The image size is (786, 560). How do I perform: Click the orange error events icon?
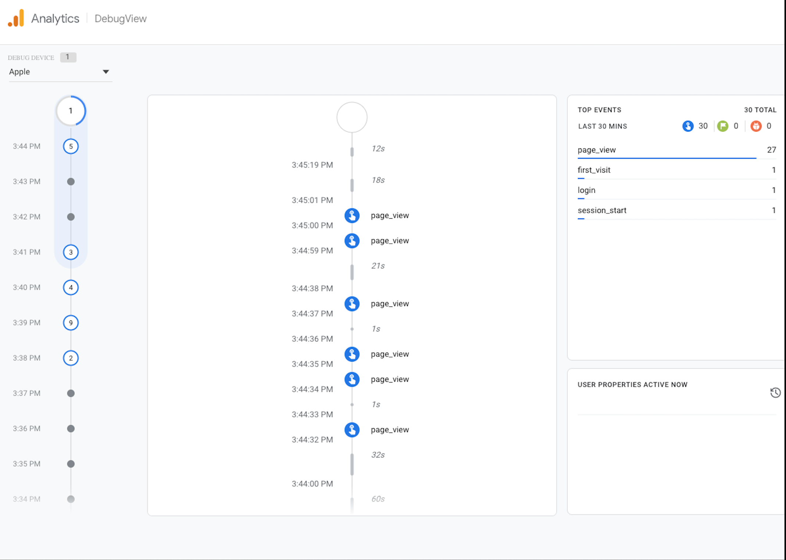click(x=756, y=126)
